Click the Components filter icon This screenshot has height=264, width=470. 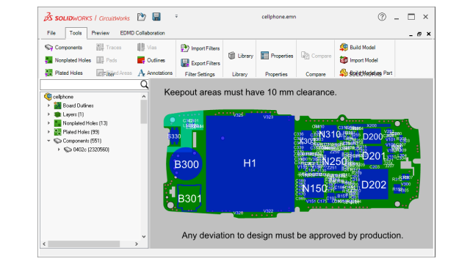[x=48, y=47]
